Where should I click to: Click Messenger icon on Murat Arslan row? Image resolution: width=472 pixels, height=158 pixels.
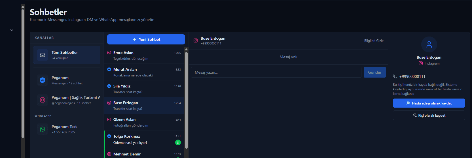click(x=109, y=69)
